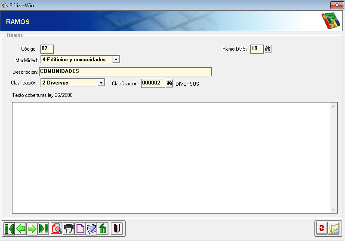Click the Texto coberturas ley 26/2006 label
The width and height of the screenshot is (345, 241).
pos(43,95)
